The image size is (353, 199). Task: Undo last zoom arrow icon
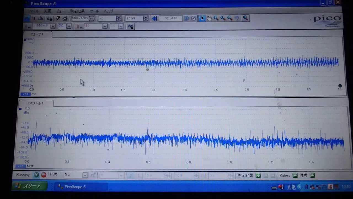(x=237, y=18)
